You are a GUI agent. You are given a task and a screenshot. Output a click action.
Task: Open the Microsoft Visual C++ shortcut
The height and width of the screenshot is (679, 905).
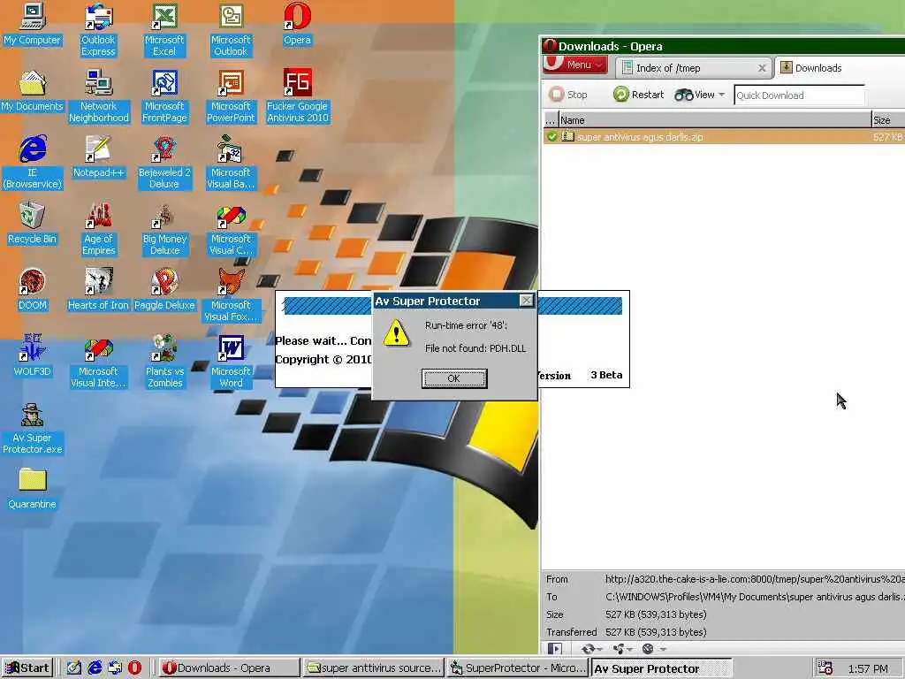click(x=231, y=229)
